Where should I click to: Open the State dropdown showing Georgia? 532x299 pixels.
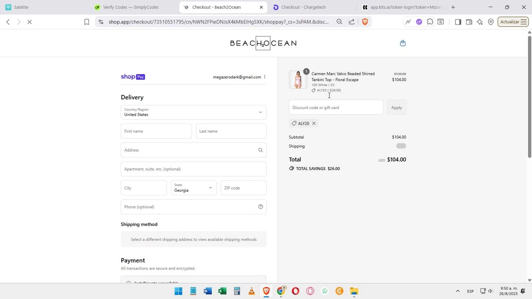pyautogui.click(x=194, y=188)
